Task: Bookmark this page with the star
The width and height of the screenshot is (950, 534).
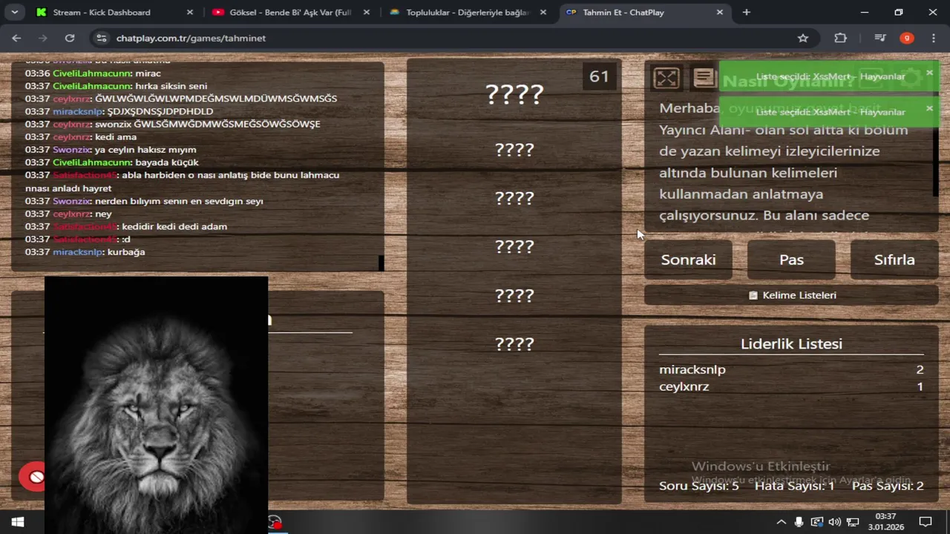Action: click(x=802, y=38)
